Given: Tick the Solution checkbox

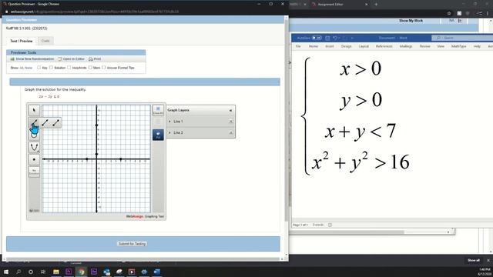Looking at the screenshot, I should point(51,68).
